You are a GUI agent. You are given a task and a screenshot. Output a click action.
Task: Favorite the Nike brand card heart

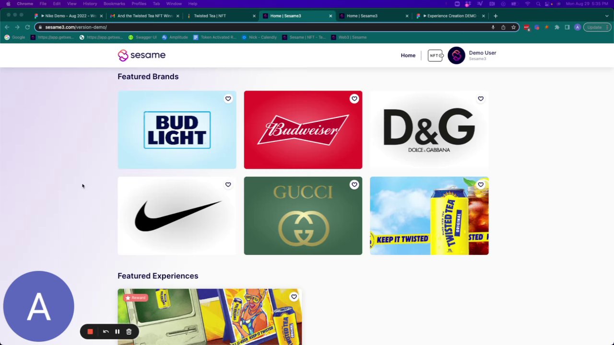click(228, 184)
